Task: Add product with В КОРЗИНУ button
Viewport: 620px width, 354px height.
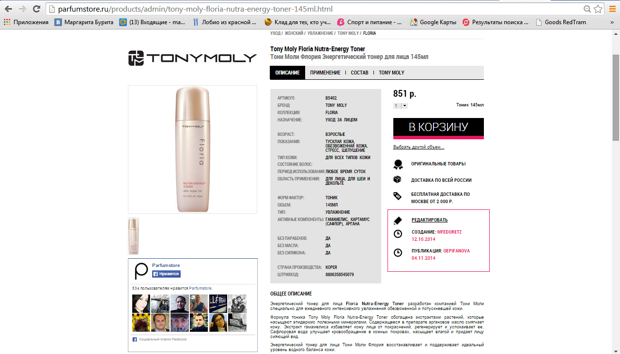Action: point(438,128)
